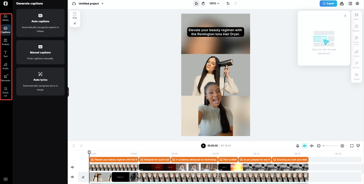
Task: Collapse the left panel with edge handle
Action: click(68, 92)
